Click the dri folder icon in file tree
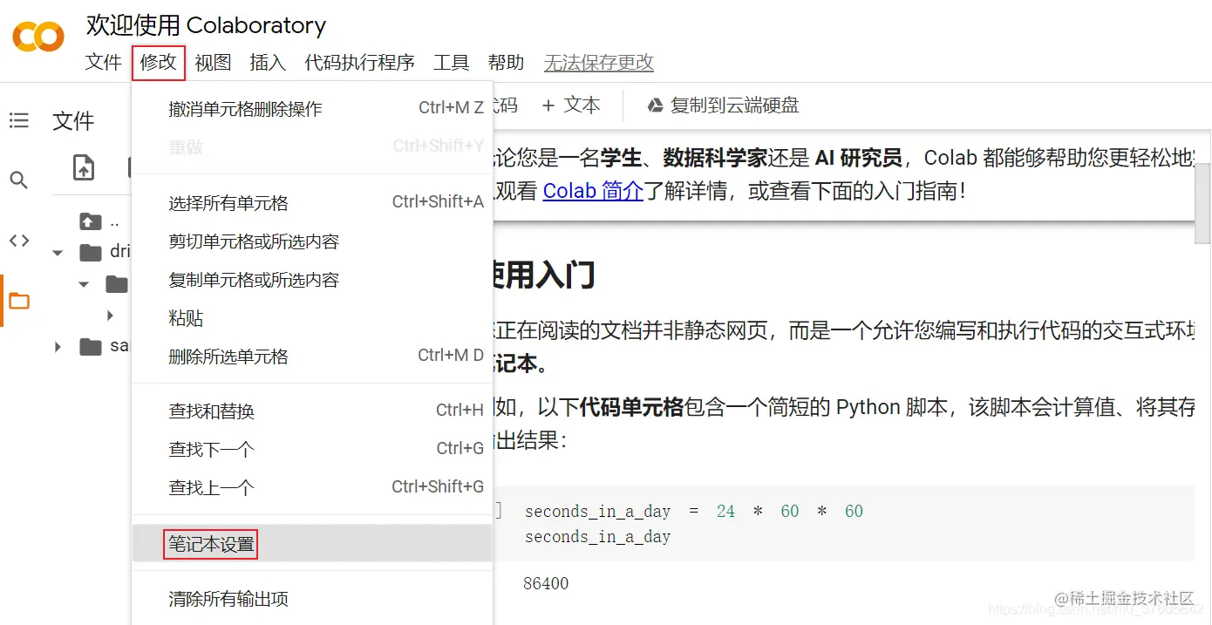This screenshot has height=625, width=1212. click(x=91, y=253)
